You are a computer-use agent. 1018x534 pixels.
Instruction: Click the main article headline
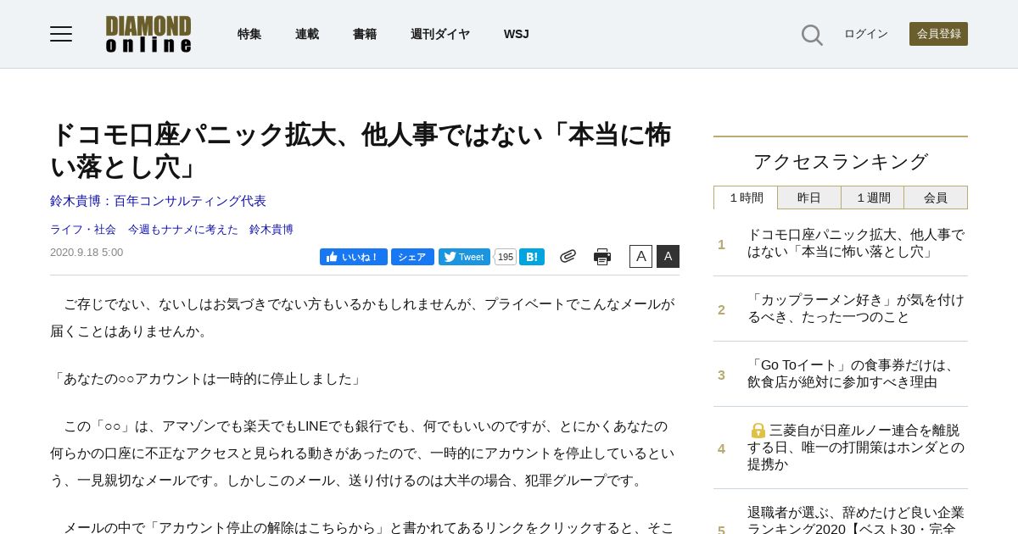361,151
